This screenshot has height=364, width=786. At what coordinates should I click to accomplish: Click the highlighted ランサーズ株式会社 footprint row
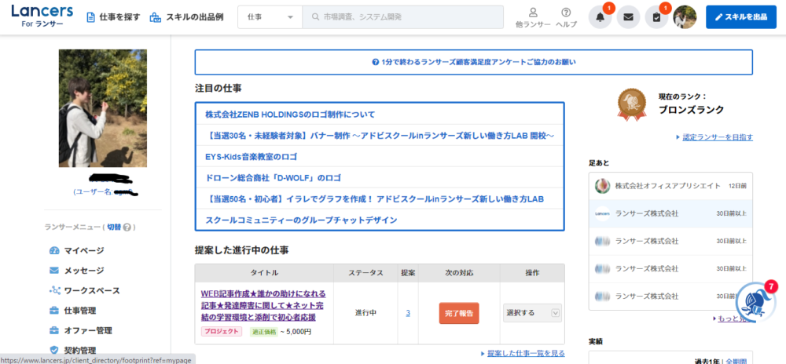[670, 213]
